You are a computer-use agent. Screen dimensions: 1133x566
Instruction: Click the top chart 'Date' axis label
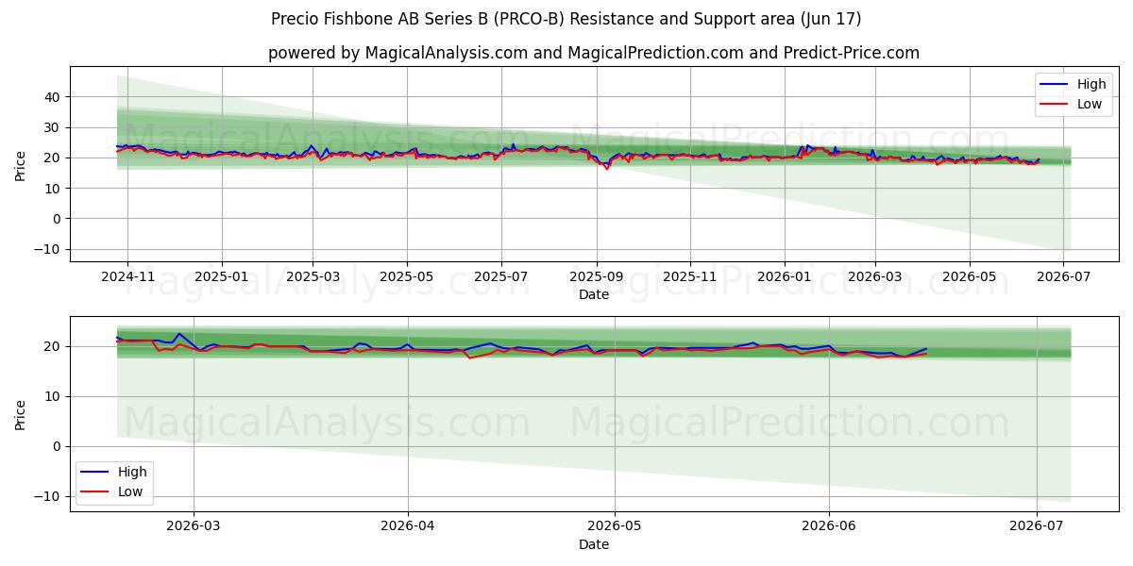click(593, 295)
